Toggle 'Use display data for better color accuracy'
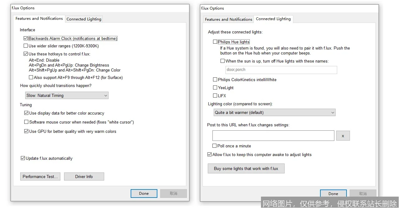 (x=26, y=113)
